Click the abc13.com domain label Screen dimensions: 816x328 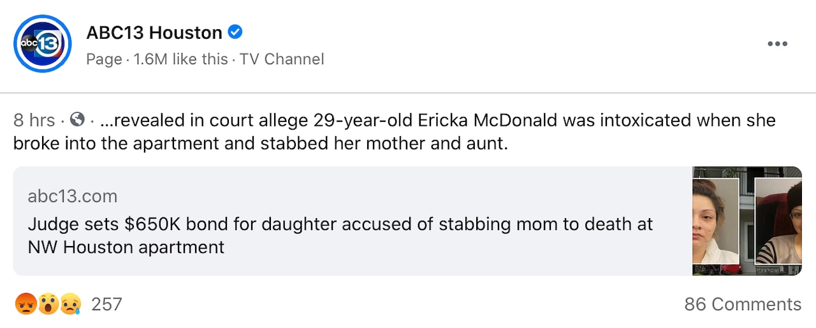73,196
